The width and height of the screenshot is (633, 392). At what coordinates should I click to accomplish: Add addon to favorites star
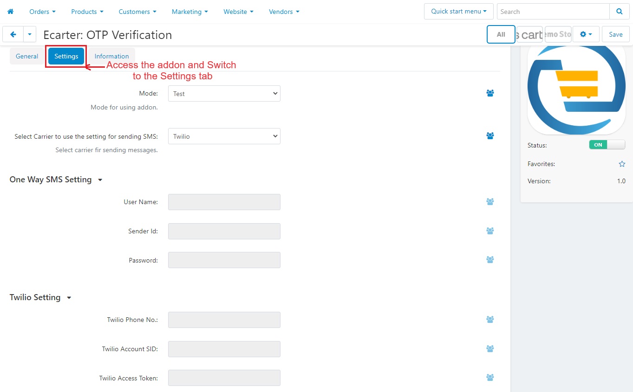point(622,164)
